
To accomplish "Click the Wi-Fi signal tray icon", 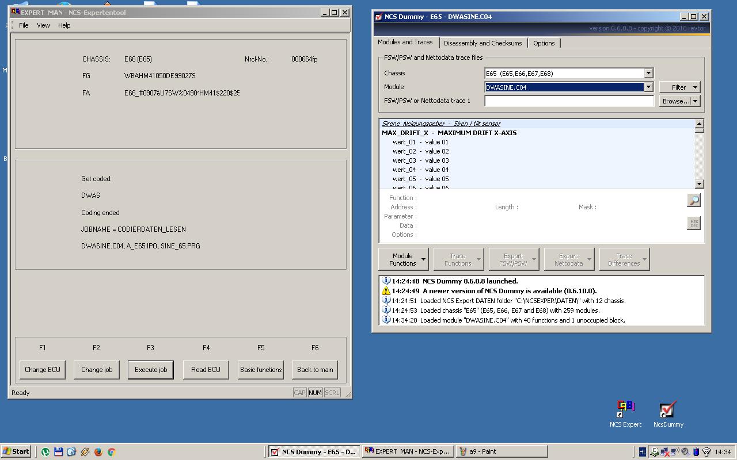I will [x=706, y=452].
